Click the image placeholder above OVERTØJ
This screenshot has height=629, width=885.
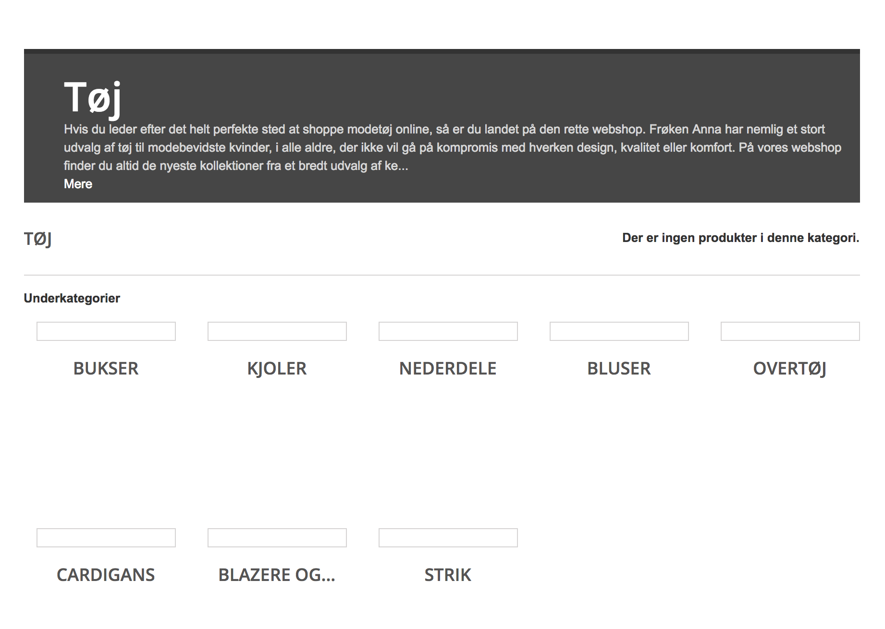tap(790, 331)
